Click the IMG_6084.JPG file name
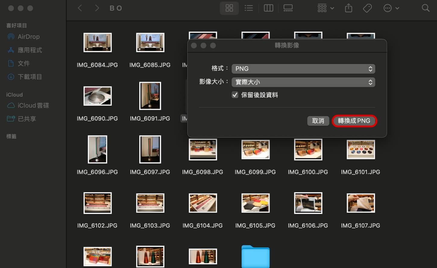Viewport: 437px width, 268px height. click(x=97, y=65)
